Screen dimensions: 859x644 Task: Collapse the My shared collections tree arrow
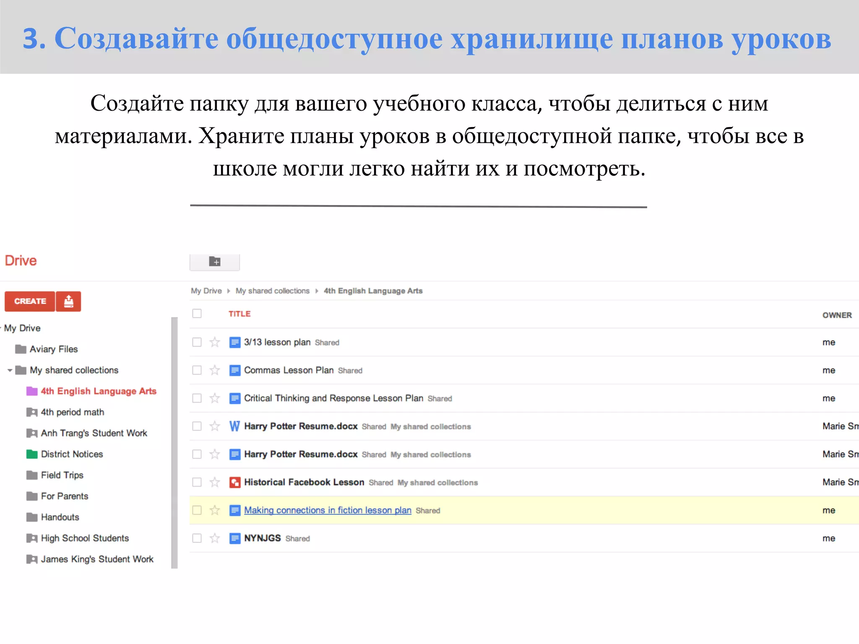(10, 370)
